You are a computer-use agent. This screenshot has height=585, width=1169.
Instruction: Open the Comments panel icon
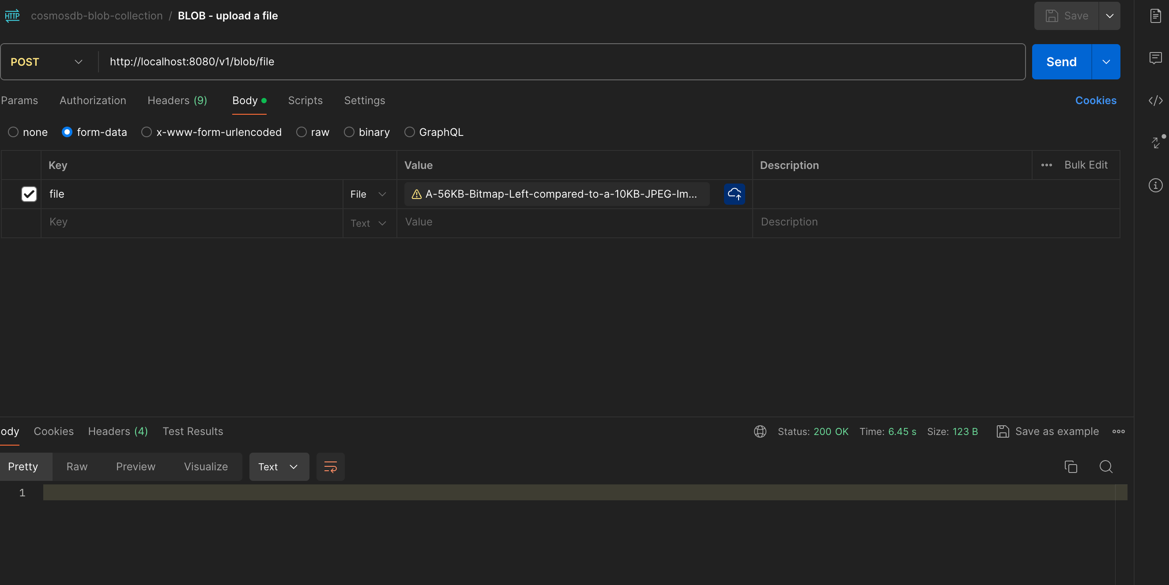click(x=1155, y=59)
